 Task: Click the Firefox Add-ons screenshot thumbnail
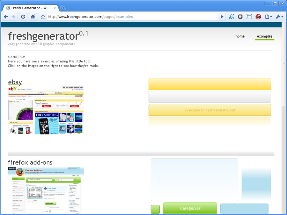tap(46, 190)
